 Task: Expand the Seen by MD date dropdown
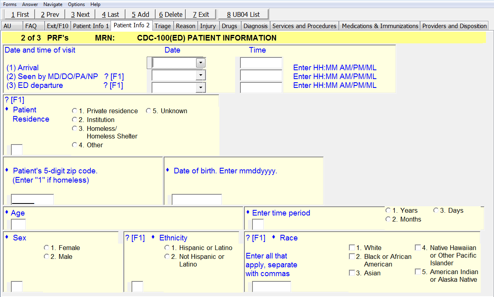tap(200, 75)
